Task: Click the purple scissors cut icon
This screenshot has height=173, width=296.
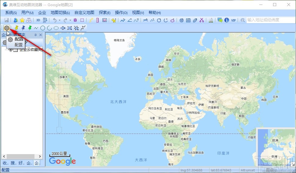Action: (202, 20)
